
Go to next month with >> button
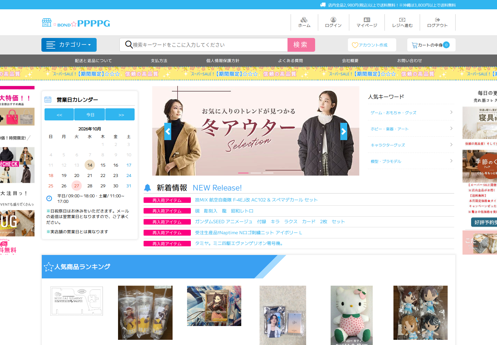click(x=120, y=115)
